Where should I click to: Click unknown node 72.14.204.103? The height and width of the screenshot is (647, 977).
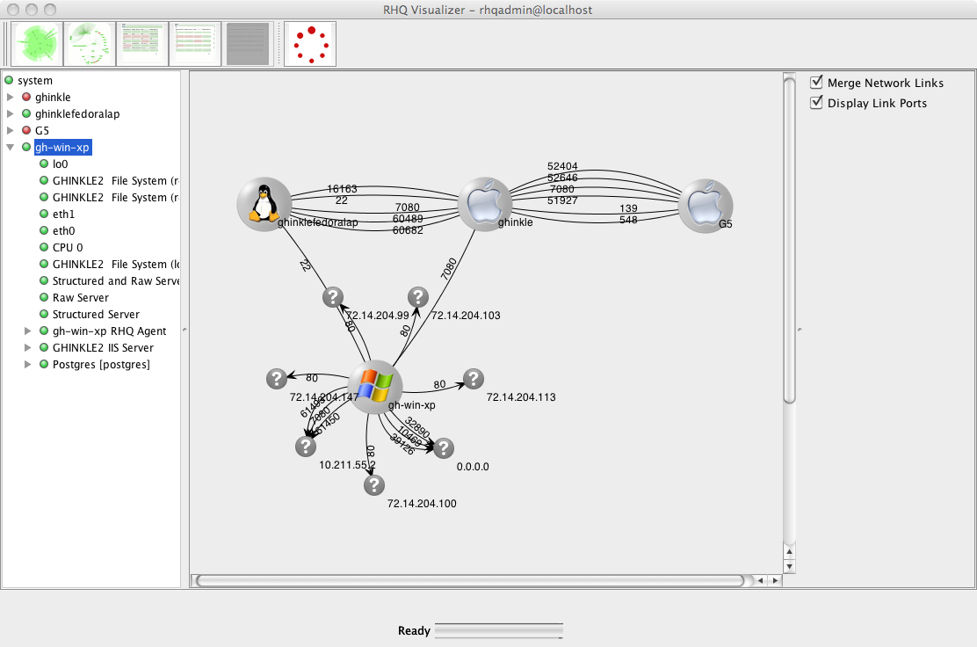click(418, 297)
